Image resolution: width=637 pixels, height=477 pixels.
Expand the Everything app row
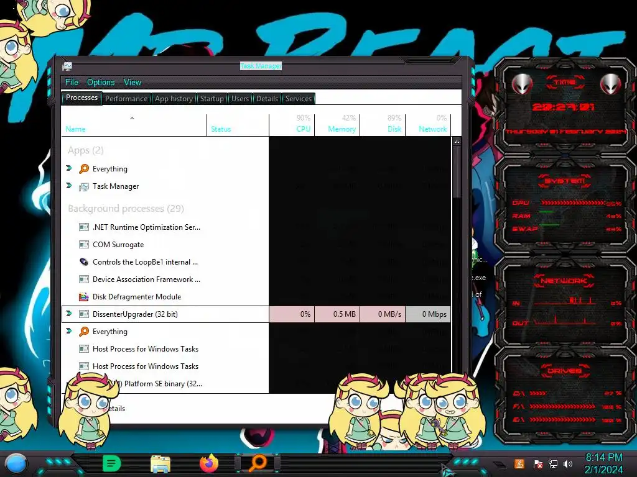point(69,168)
